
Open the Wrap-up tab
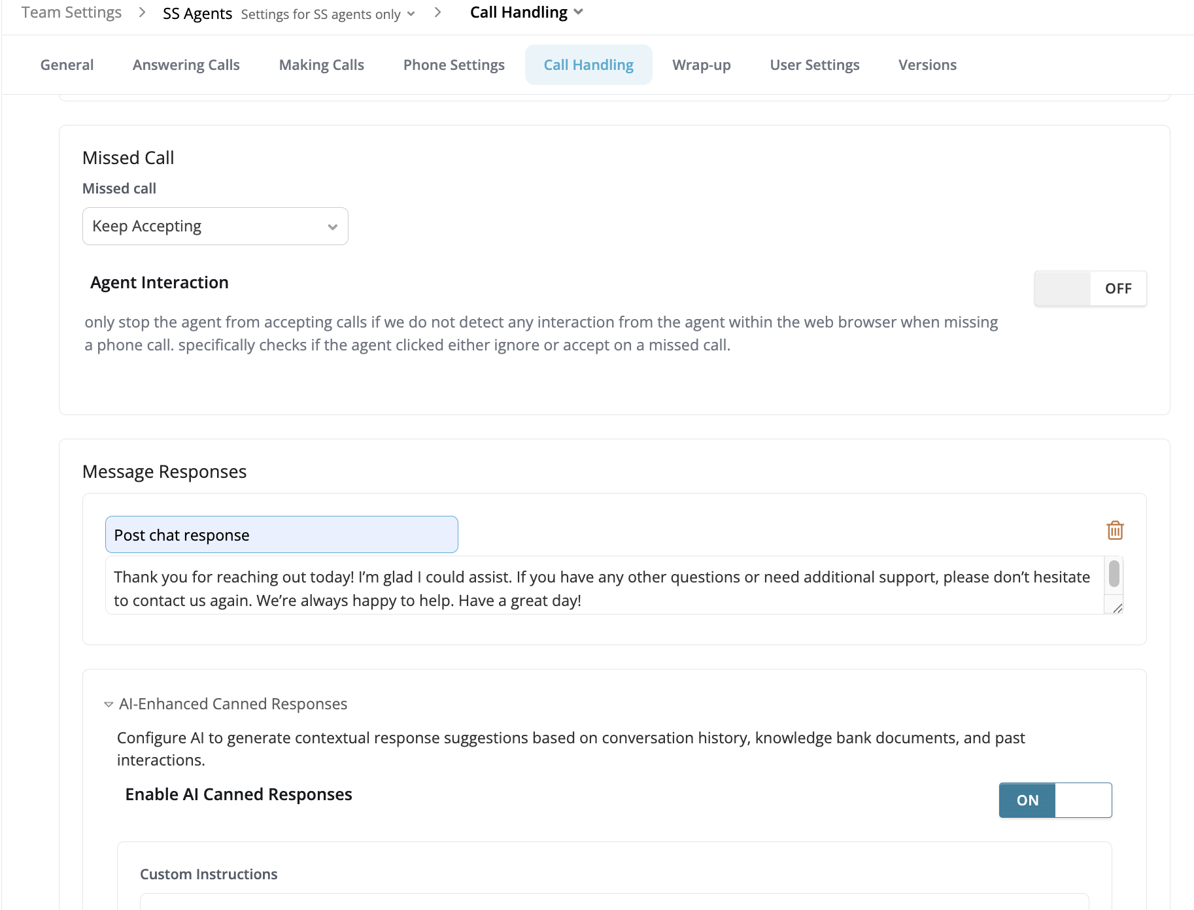(x=702, y=65)
